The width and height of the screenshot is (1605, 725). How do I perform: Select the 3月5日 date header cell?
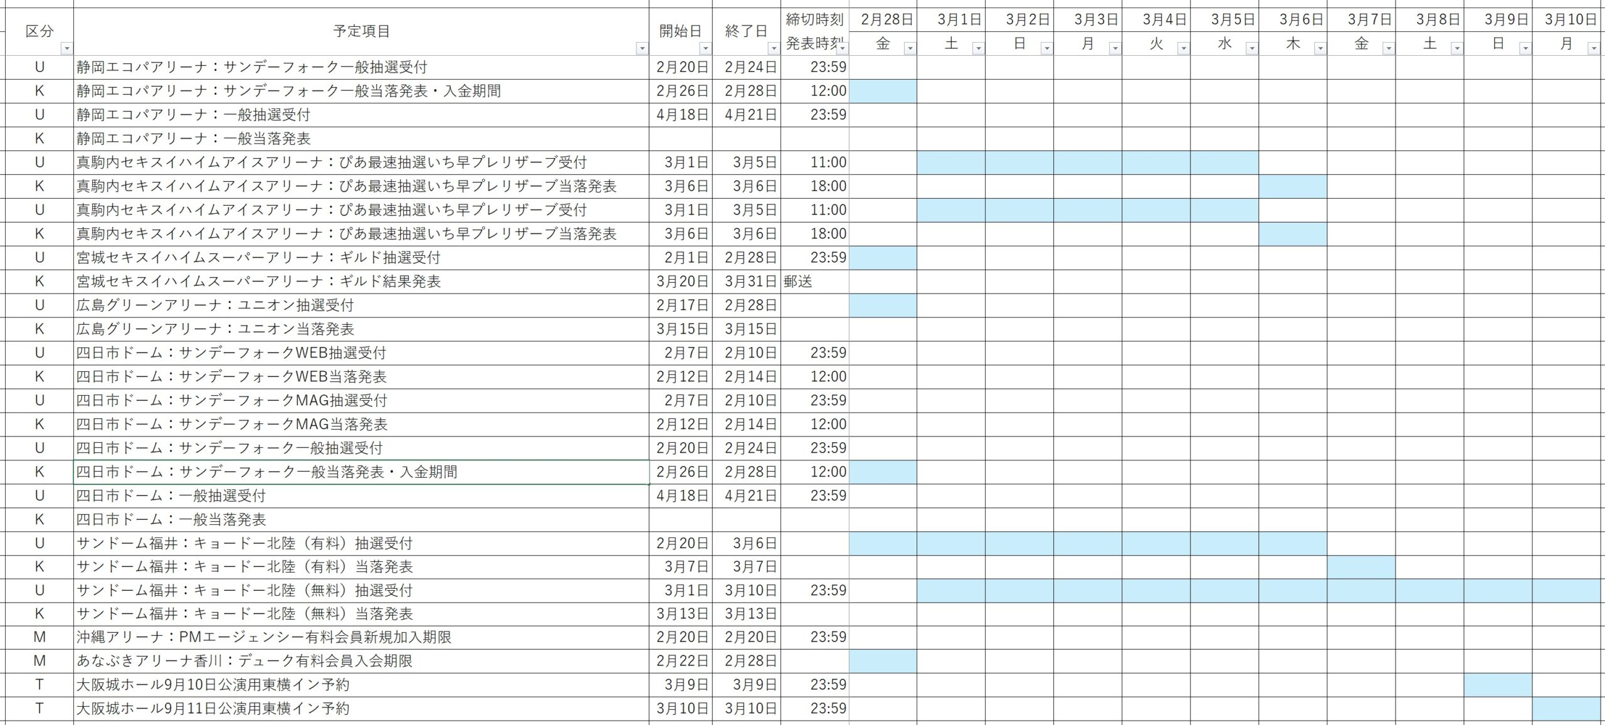[x=1224, y=19]
